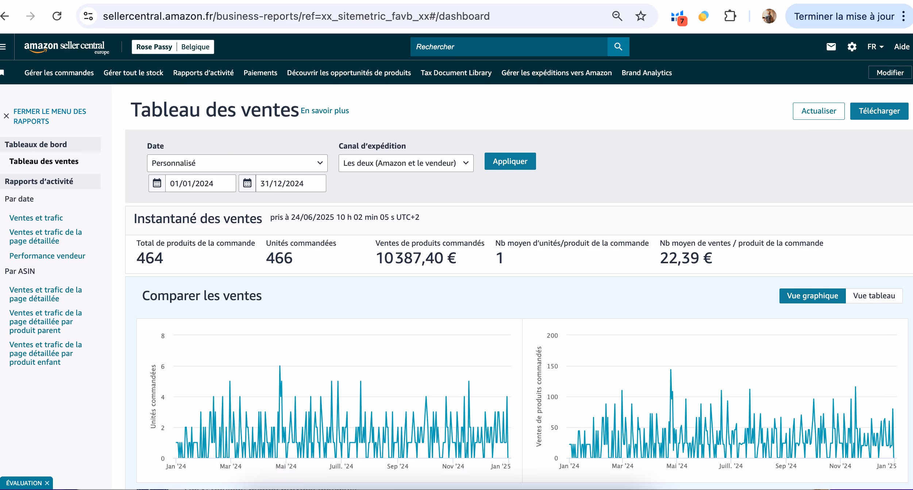Reload the page with the refresh icon
The height and width of the screenshot is (490, 913).
click(57, 16)
